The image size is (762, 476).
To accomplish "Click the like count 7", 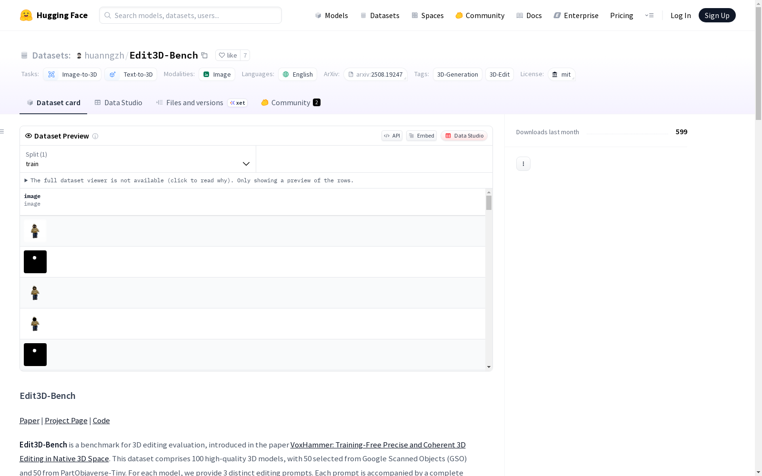I will click(x=245, y=55).
